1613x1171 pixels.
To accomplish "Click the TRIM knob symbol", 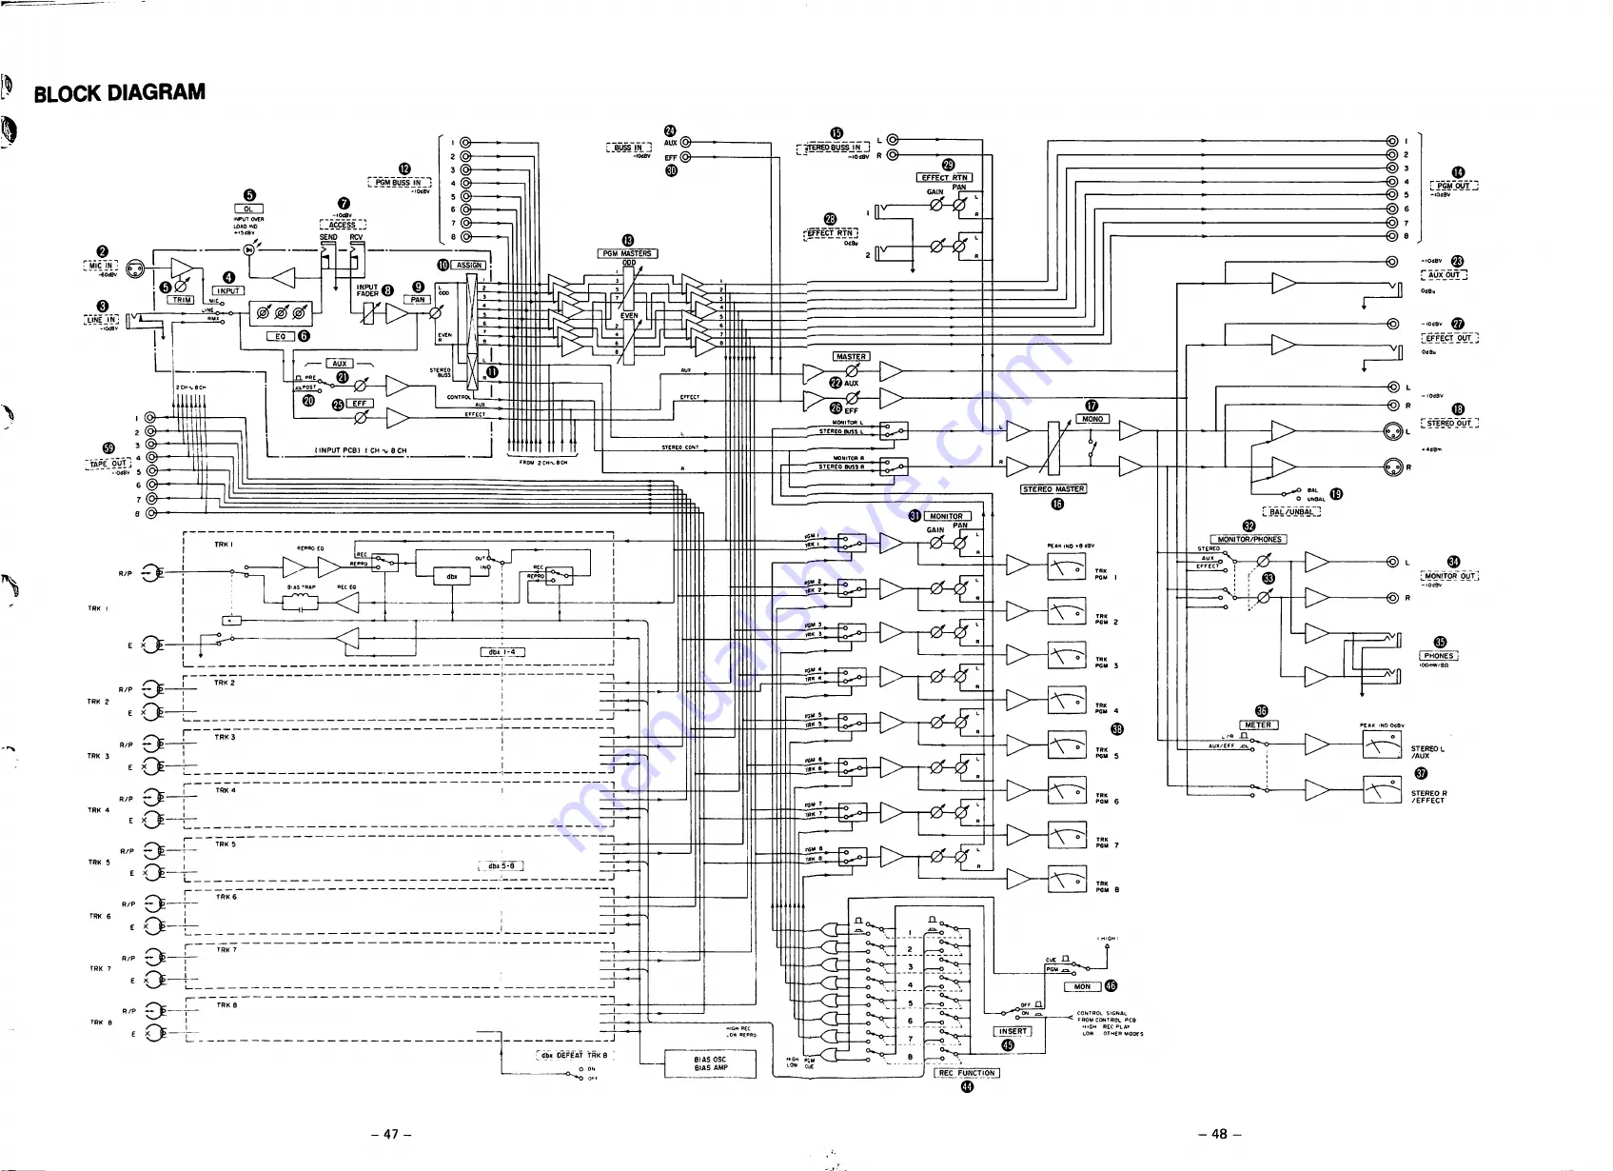I will (182, 285).
